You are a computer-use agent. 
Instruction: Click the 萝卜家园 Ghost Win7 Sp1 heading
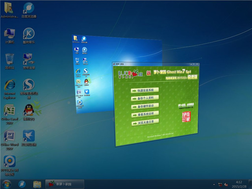[x=172, y=72]
